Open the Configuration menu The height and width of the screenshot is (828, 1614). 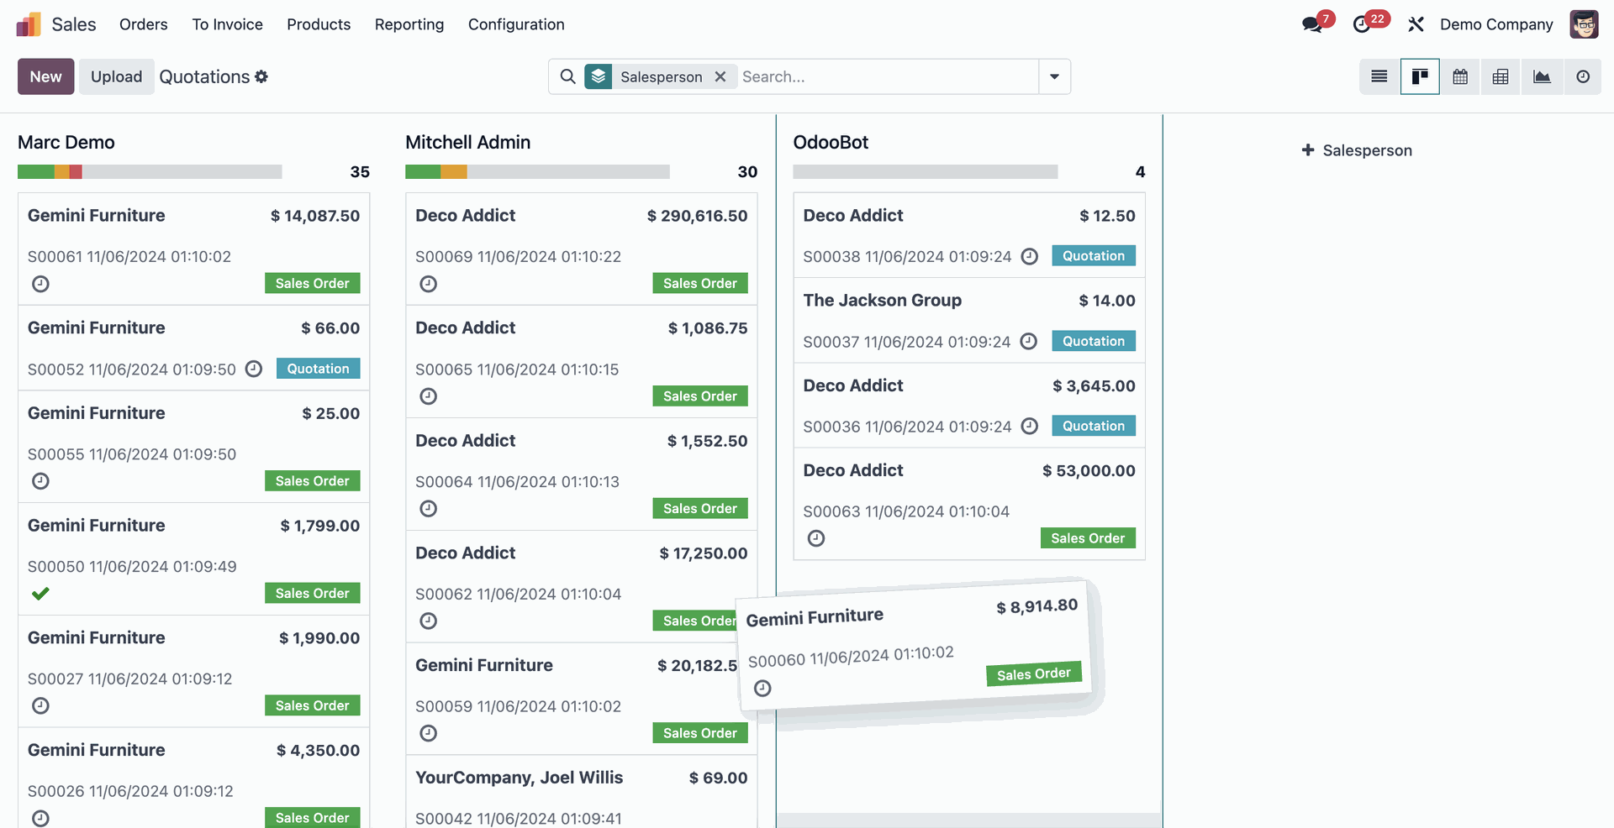516,24
